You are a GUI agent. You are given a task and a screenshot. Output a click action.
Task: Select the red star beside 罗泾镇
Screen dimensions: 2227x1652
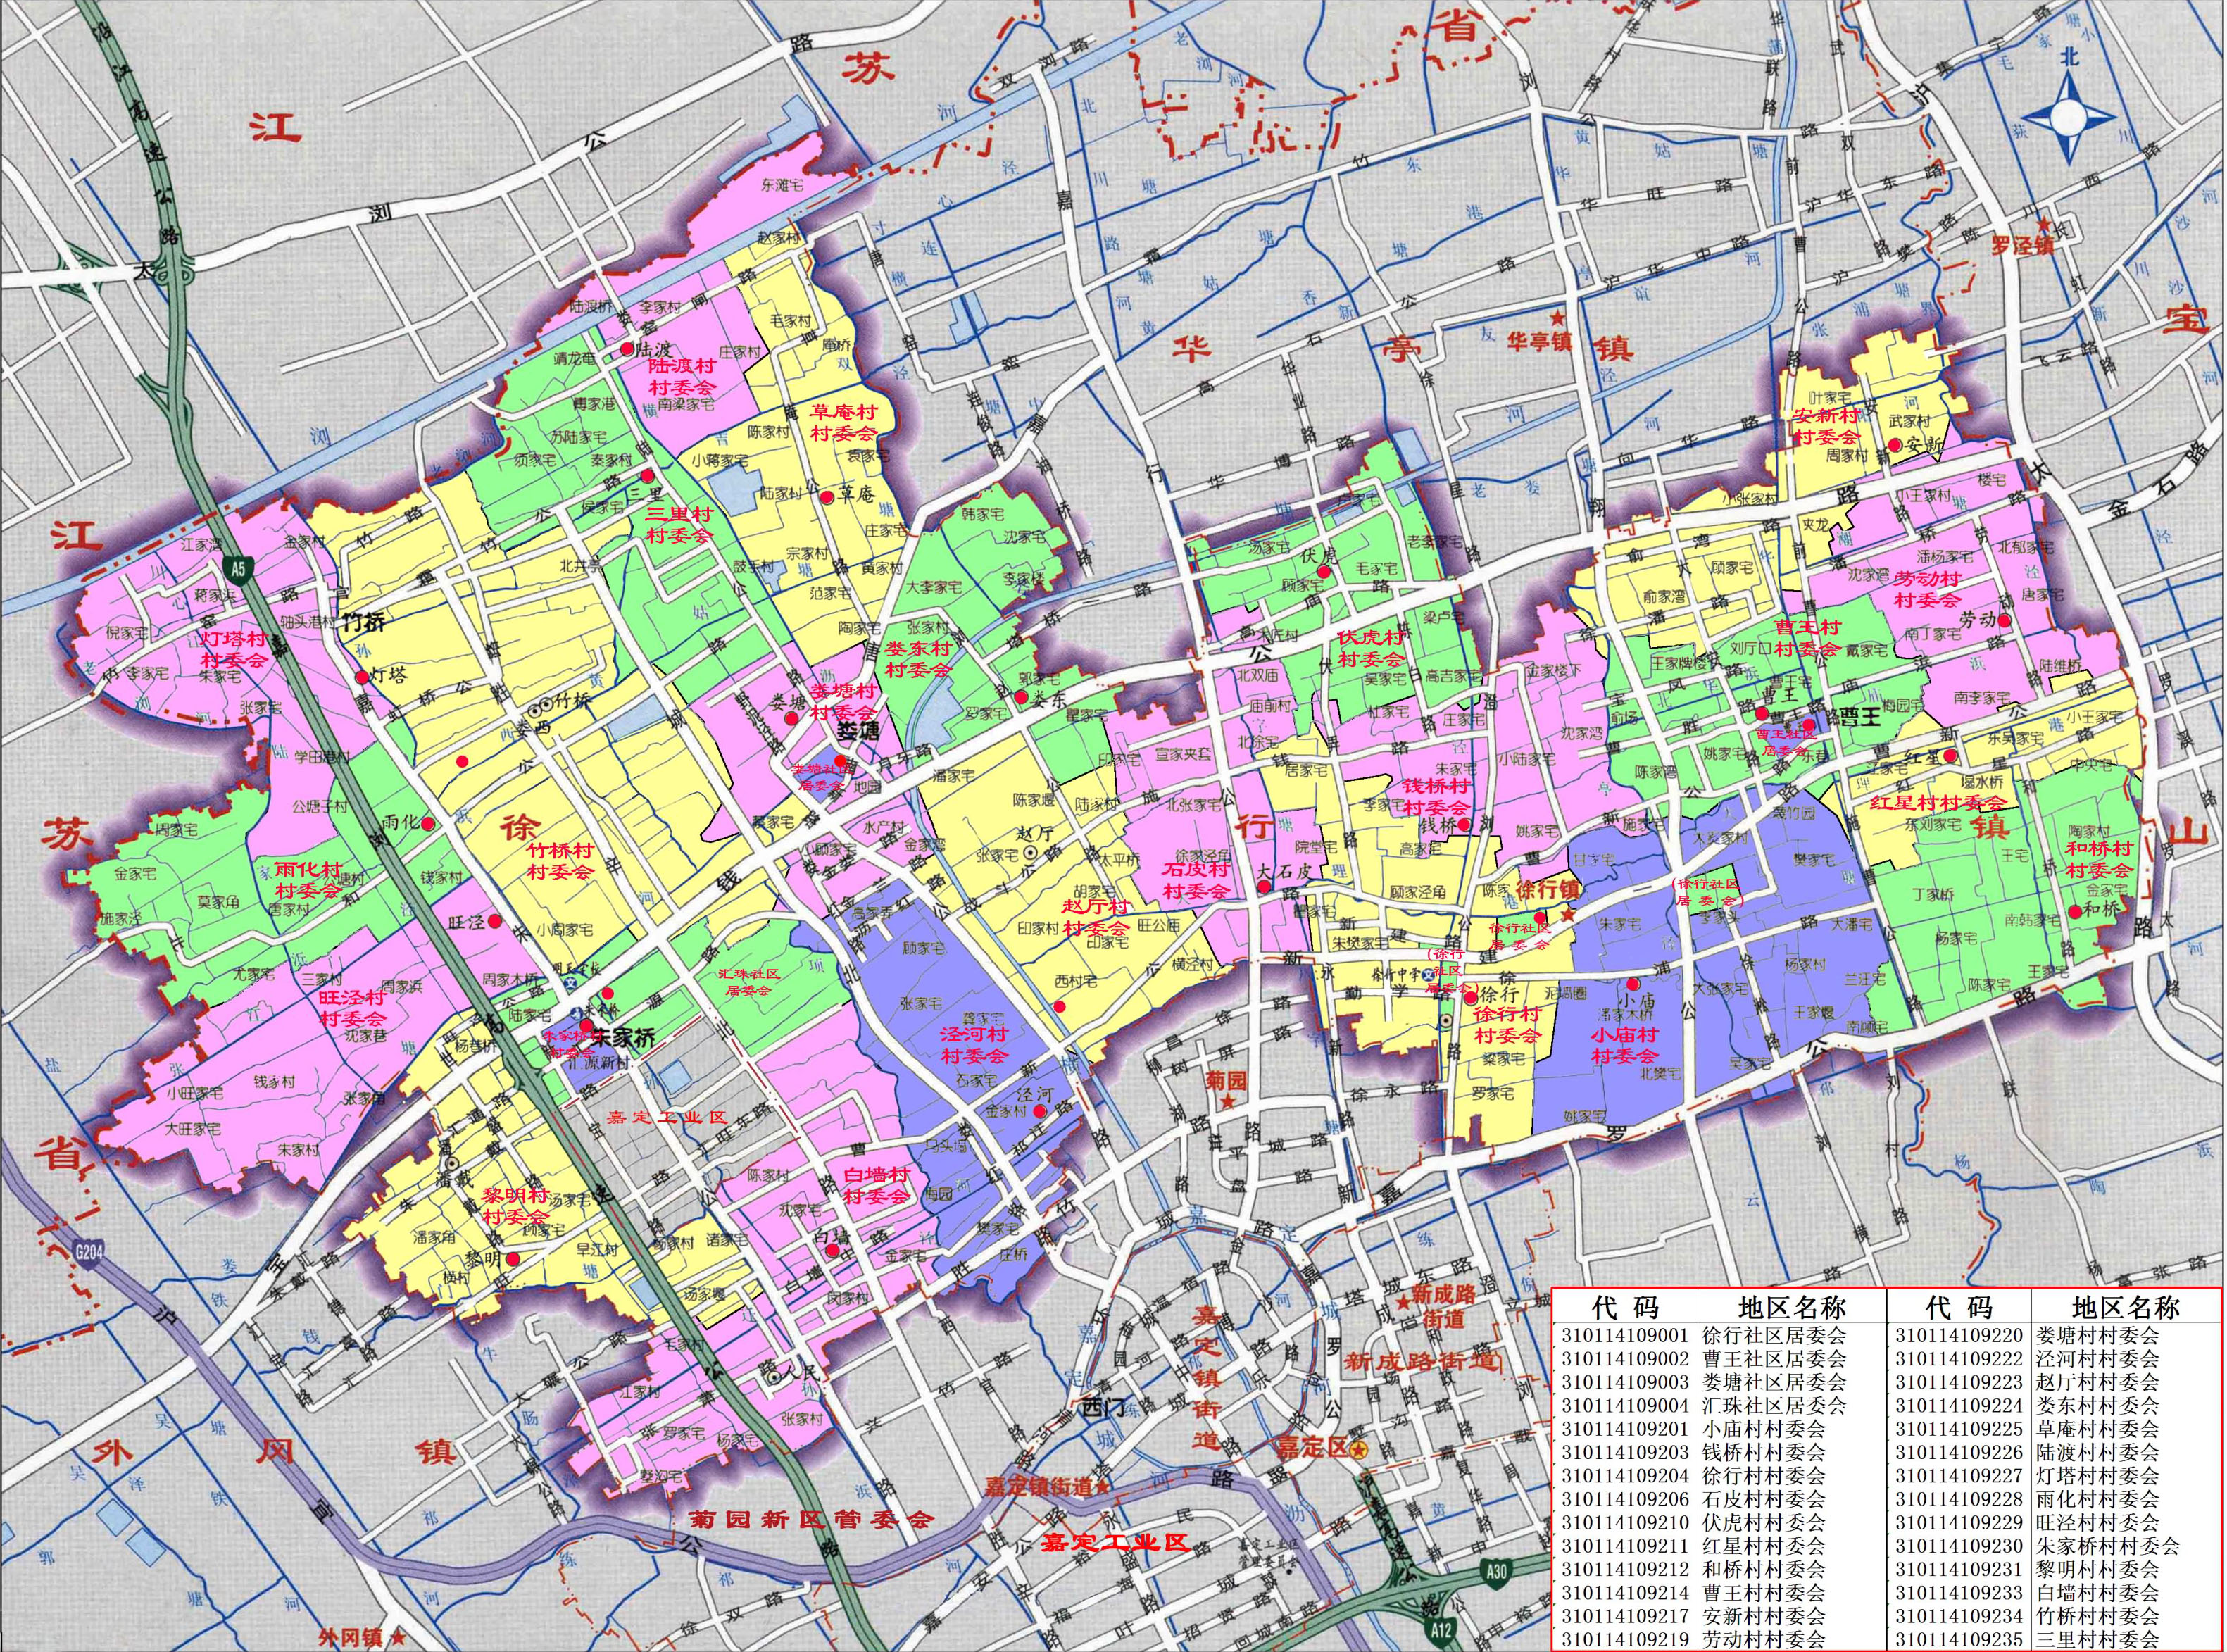click(2045, 225)
